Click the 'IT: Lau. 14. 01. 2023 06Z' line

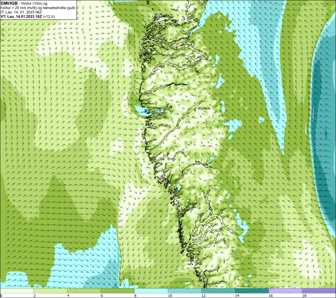(x=21, y=12)
